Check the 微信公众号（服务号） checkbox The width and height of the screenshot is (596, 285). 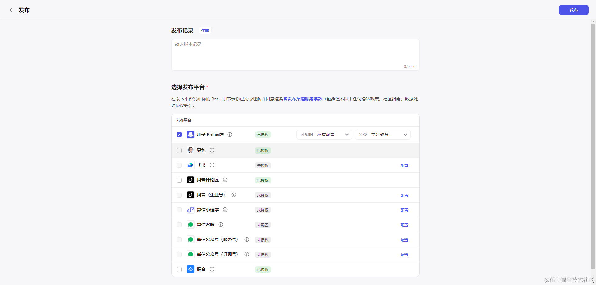coord(179,240)
